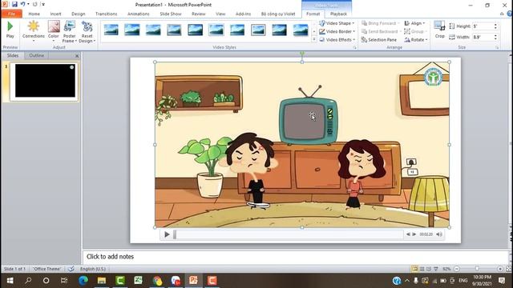The image size is (513, 288).
Task: Click the video seek bar
Action: pyautogui.click(x=289, y=234)
